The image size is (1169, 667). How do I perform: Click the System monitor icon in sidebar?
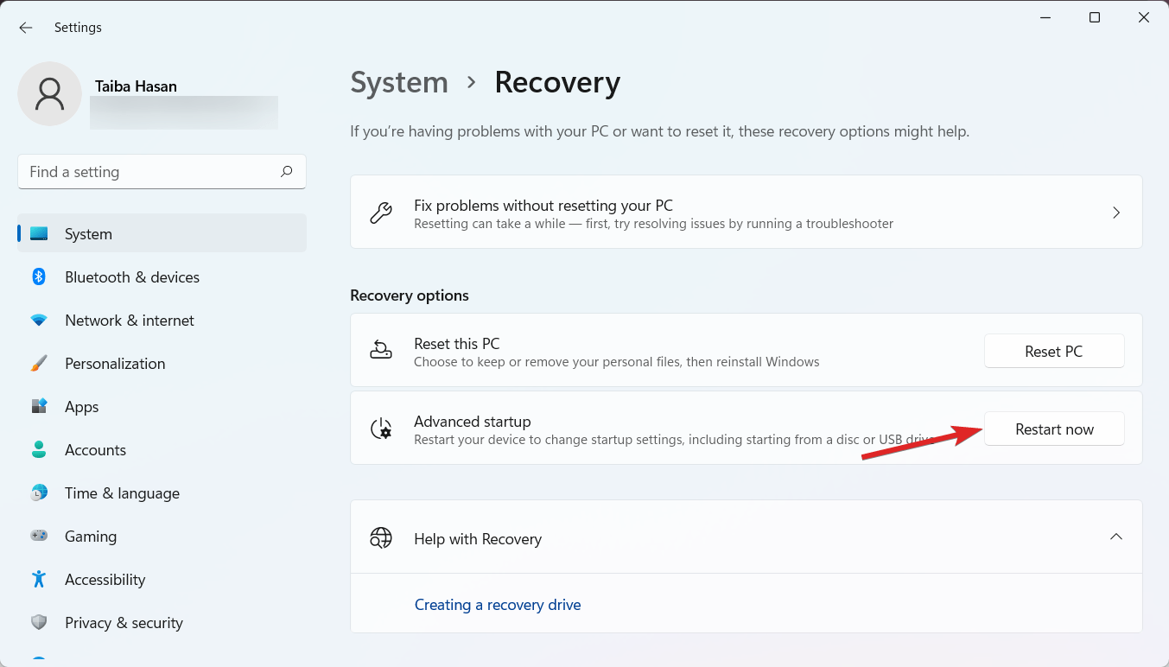coord(39,233)
